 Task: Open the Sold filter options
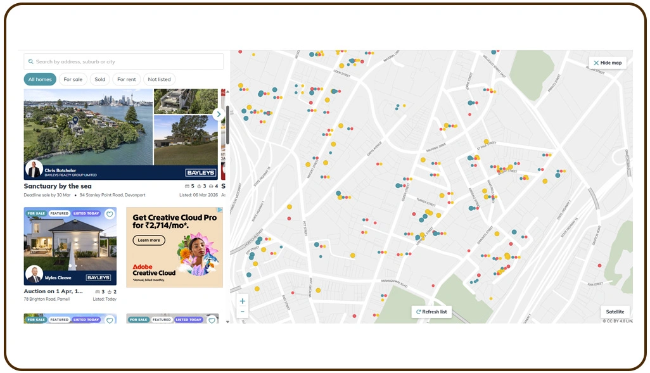99,79
